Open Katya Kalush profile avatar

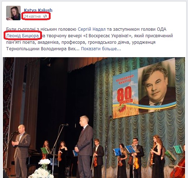pos(13,13)
